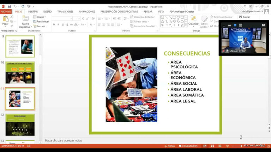Switch to the DISEÑO tab
The width and height of the screenshot is (271, 152).
pyautogui.click(x=47, y=12)
